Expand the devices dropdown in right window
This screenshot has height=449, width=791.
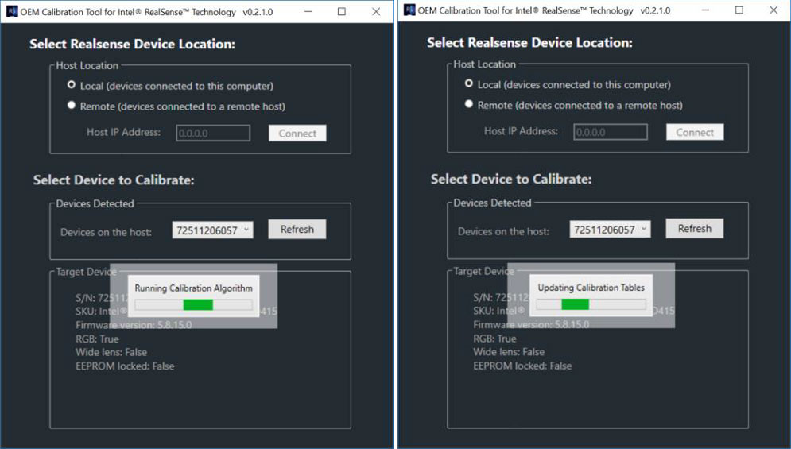(610, 230)
